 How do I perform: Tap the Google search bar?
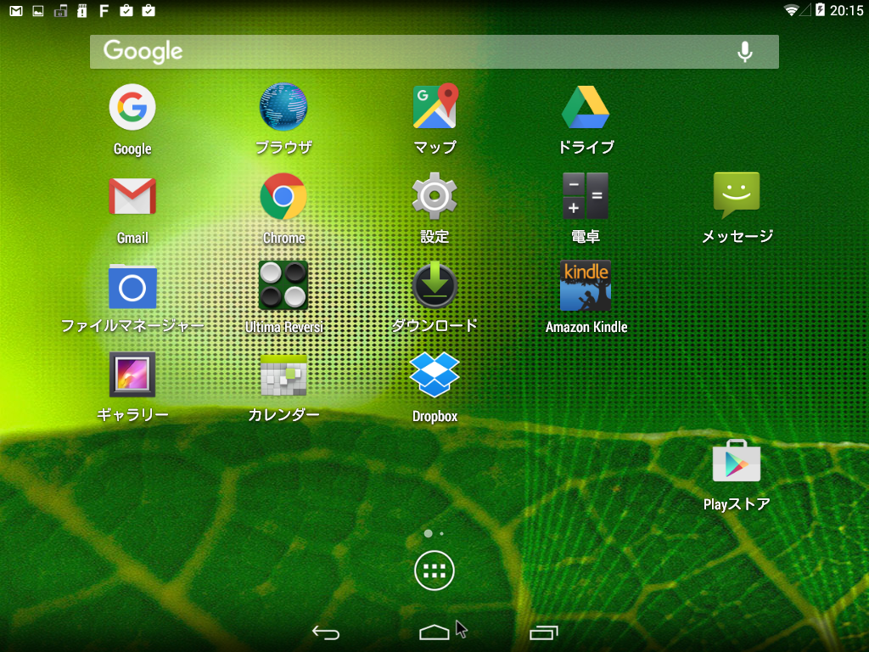click(434, 52)
